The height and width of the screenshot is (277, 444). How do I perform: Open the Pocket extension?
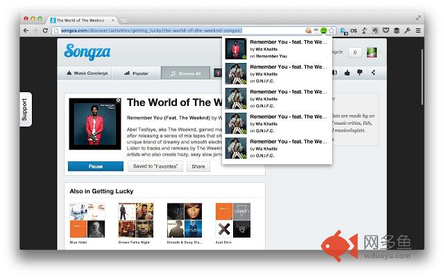click(386, 30)
